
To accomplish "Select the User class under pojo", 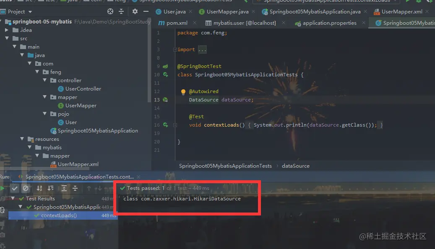I will [x=71, y=122].
